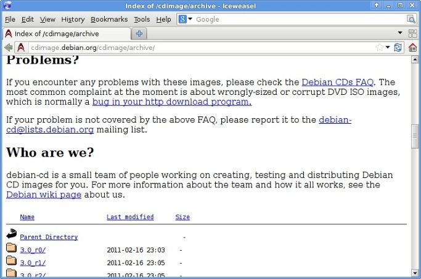
Task: Click the URL address bar field
Action: 202,48
